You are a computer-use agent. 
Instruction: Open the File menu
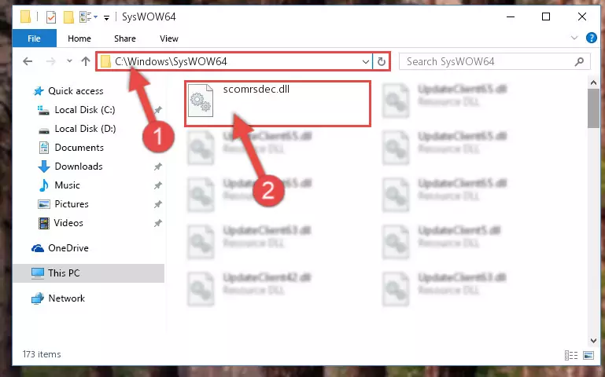[34, 38]
